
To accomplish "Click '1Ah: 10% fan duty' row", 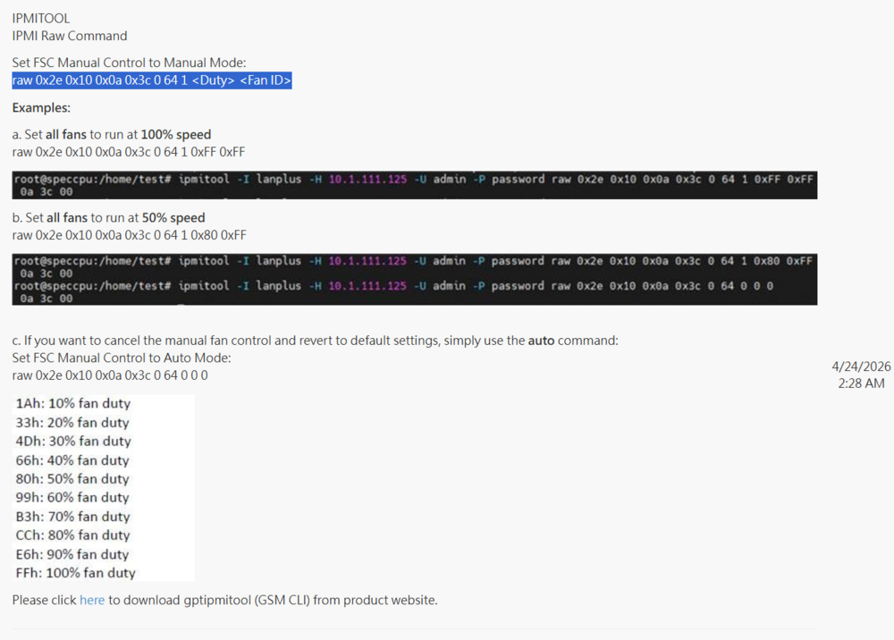I will tap(73, 403).
